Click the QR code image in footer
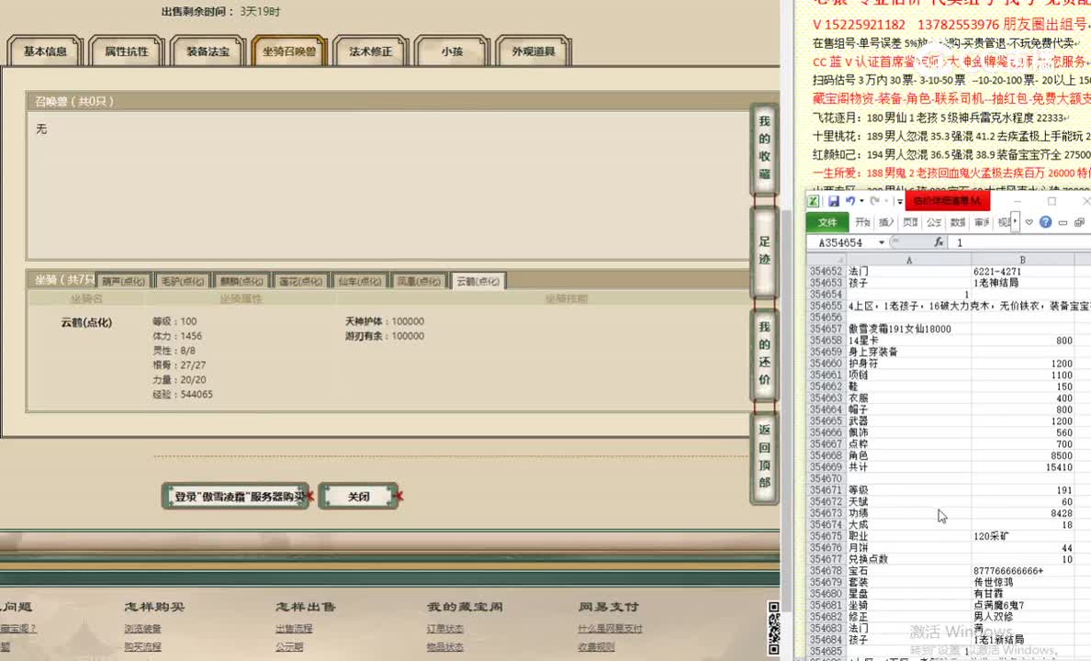 [x=774, y=628]
